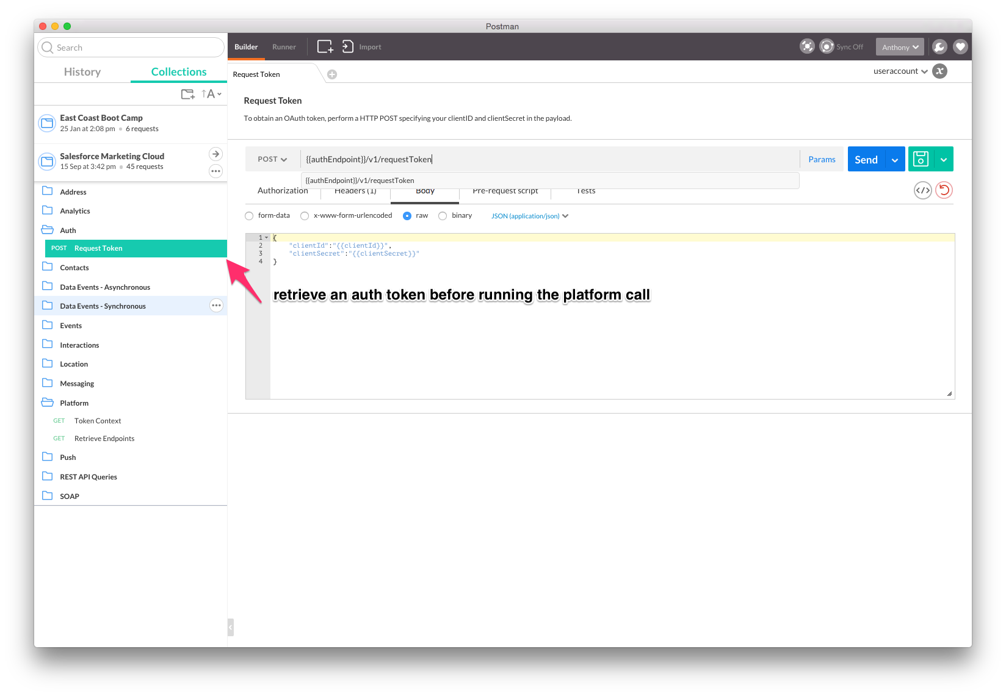1006x696 pixels.
Task: Click into the Search field
Action: tap(131, 48)
